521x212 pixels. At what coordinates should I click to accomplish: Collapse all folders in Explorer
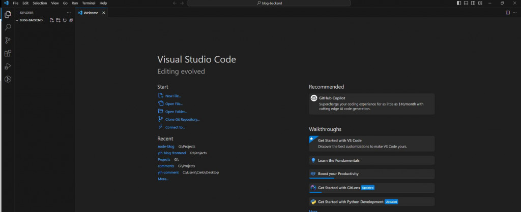coord(71,20)
